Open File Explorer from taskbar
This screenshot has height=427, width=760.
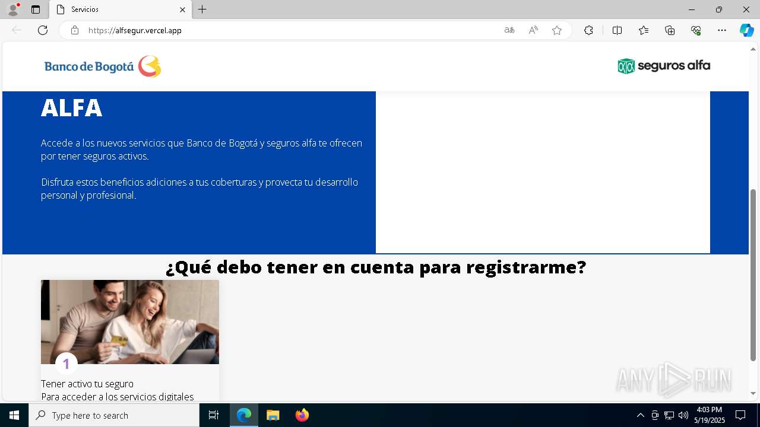click(273, 415)
